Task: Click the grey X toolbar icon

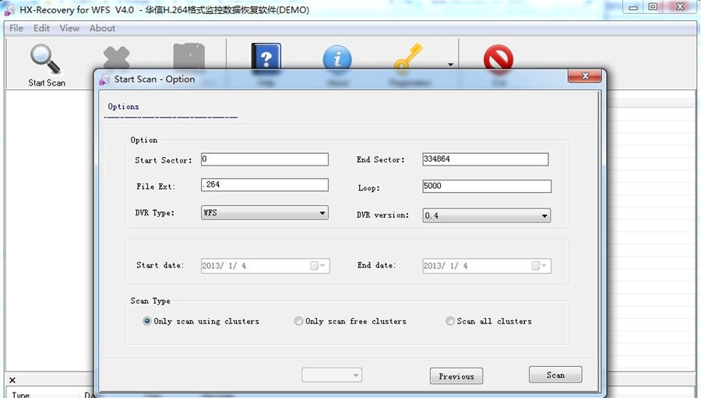Action: [116, 58]
